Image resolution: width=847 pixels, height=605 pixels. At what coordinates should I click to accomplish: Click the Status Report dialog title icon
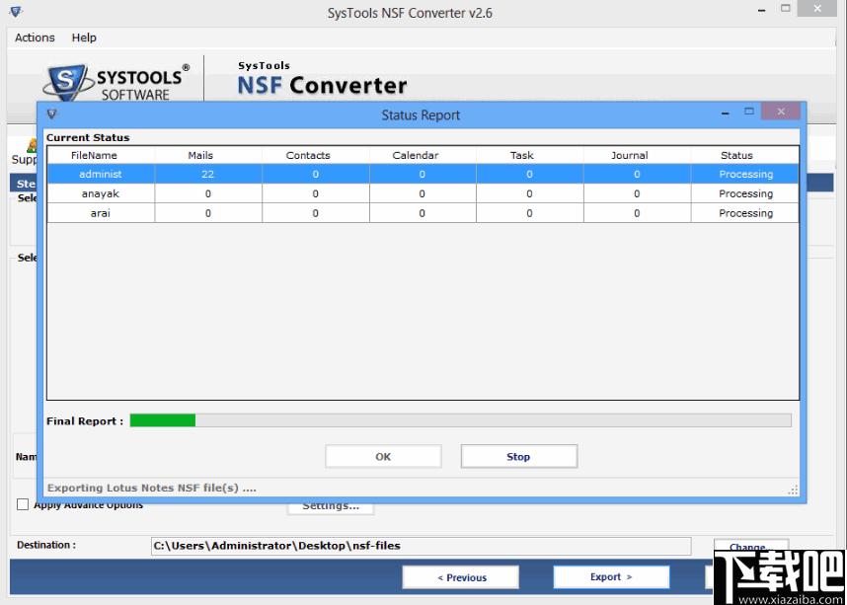pyautogui.click(x=52, y=113)
